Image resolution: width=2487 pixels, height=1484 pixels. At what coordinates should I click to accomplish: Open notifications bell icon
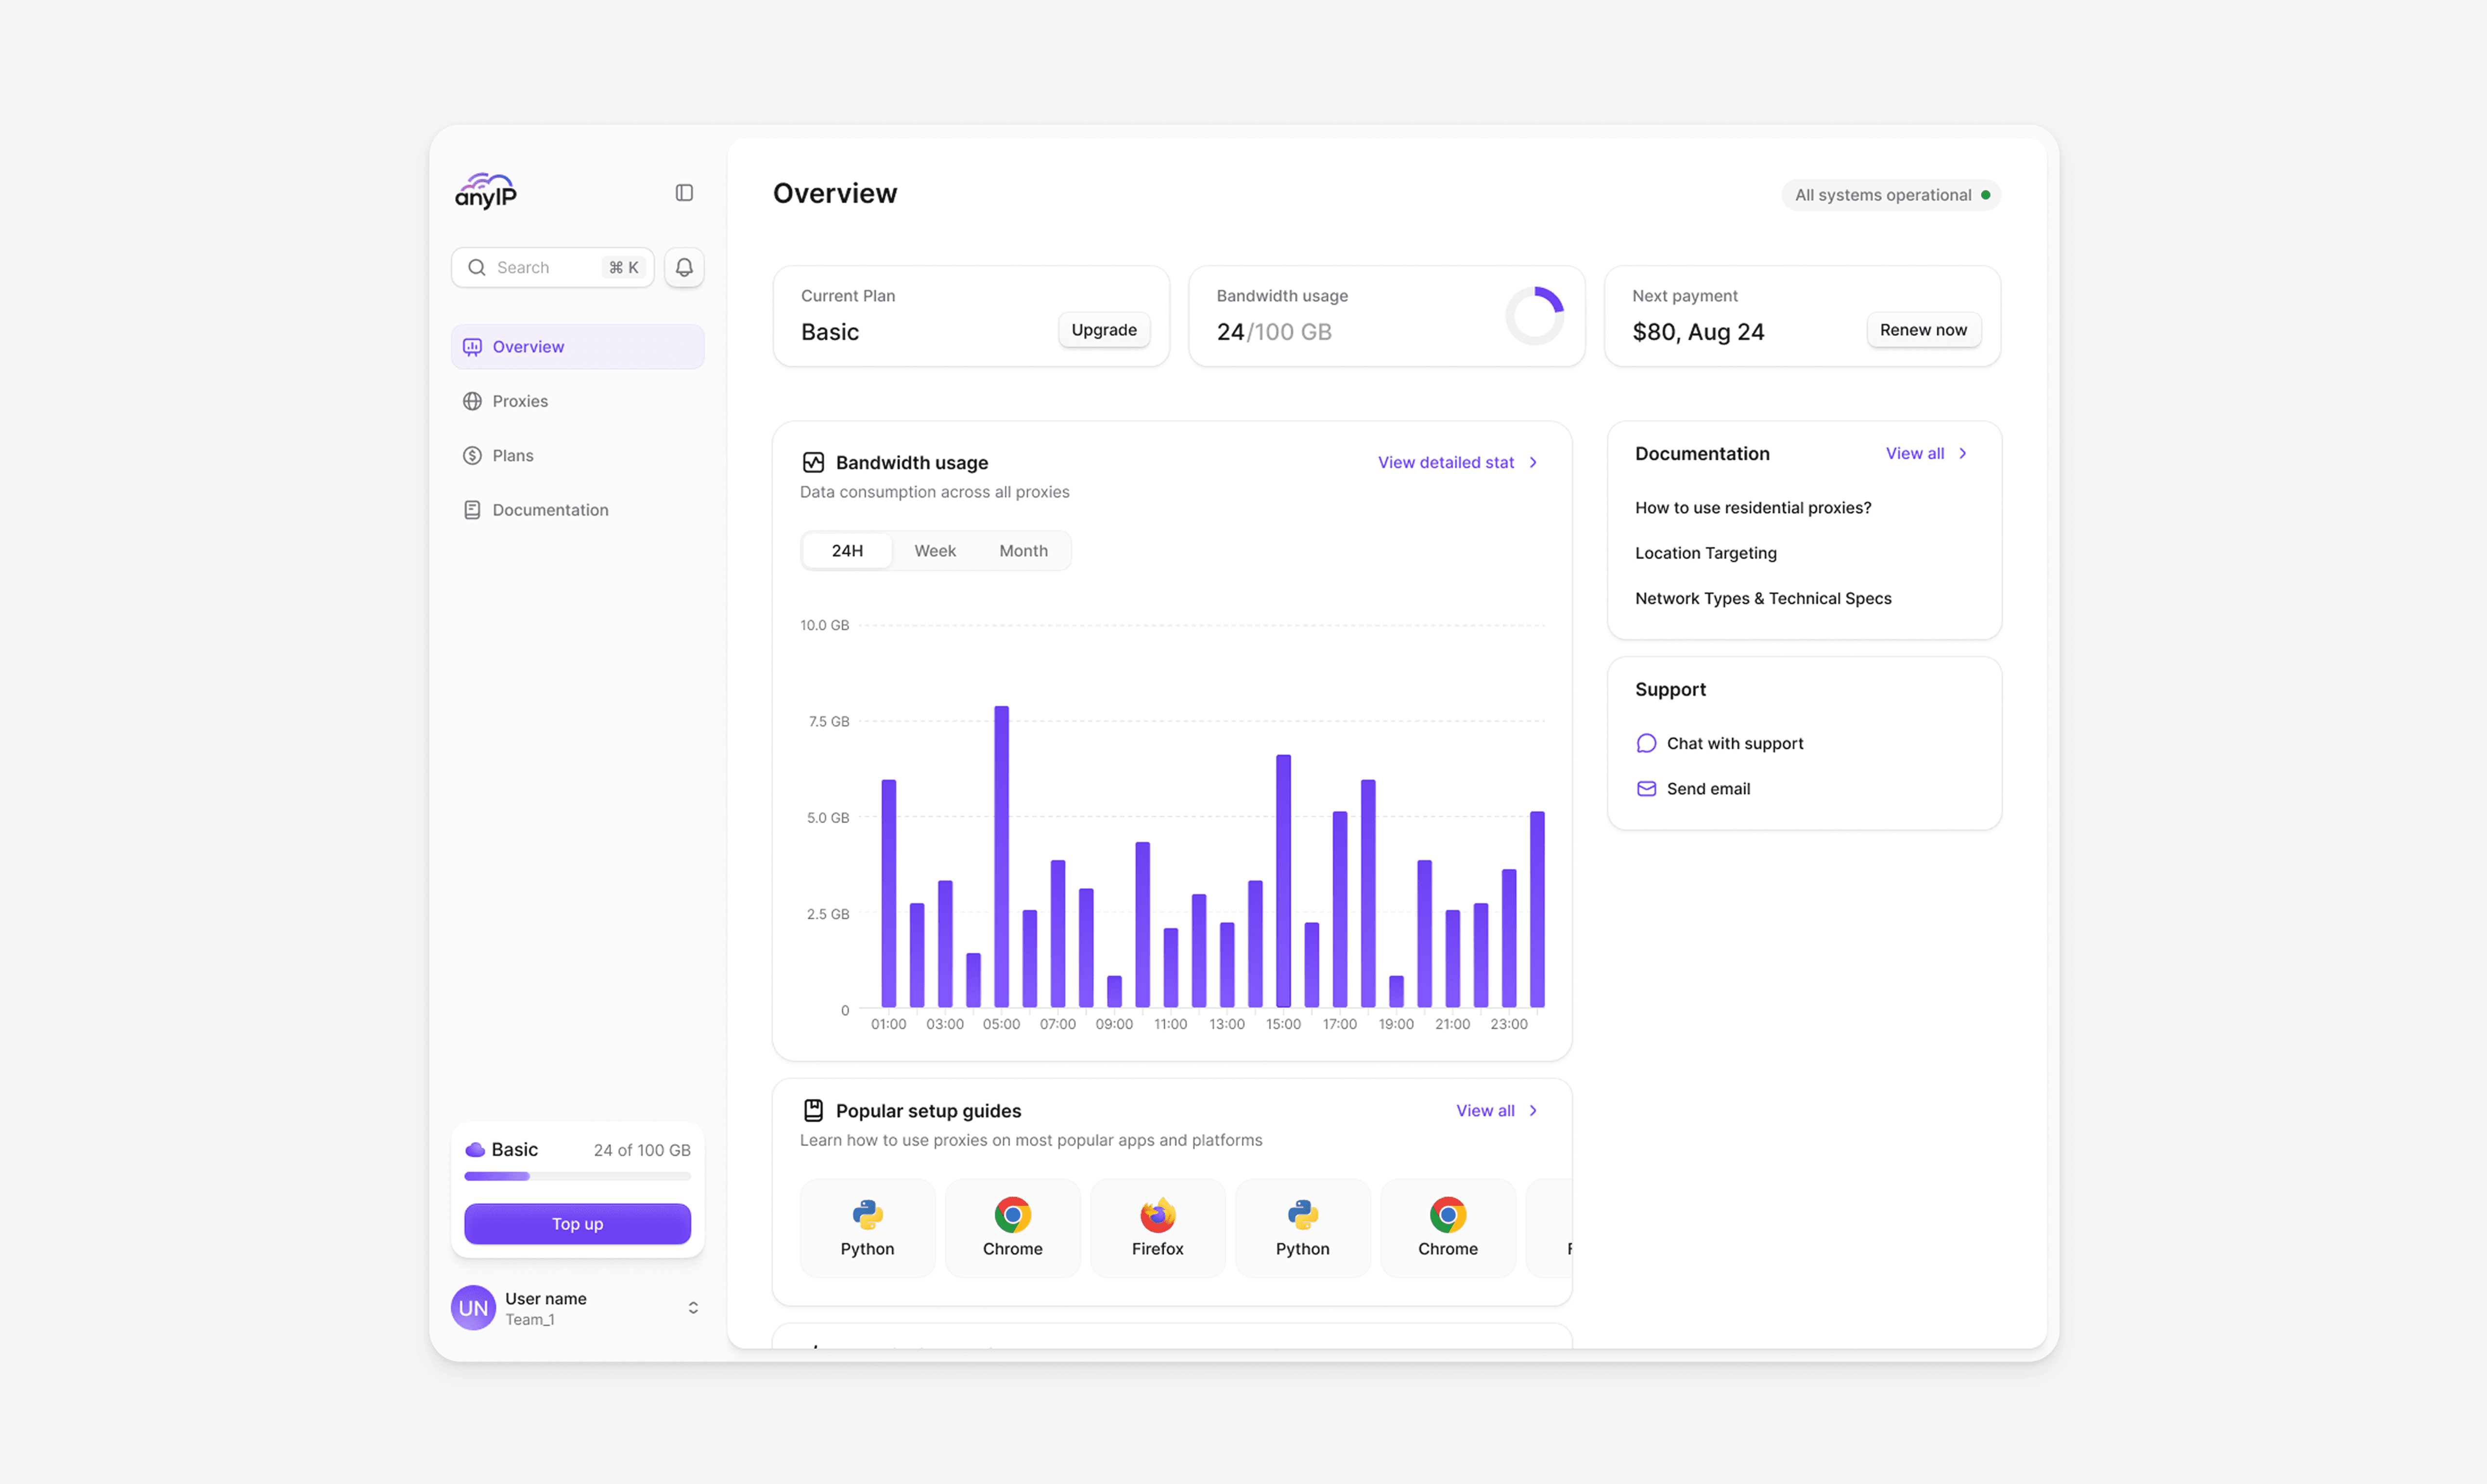tap(684, 267)
